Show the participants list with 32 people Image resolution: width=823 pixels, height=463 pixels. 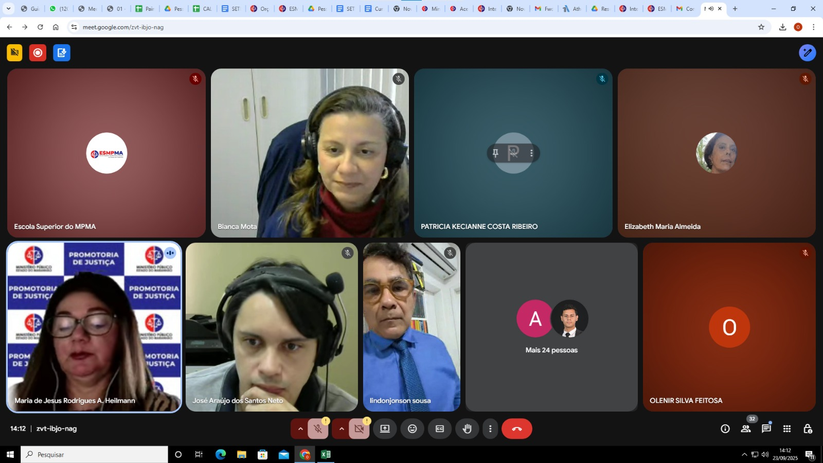click(x=746, y=429)
